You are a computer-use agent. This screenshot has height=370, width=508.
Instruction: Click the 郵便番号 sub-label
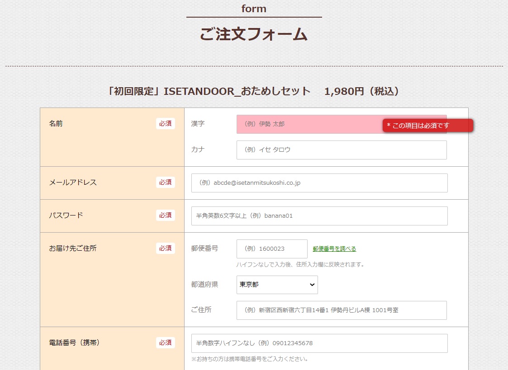tap(204, 248)
